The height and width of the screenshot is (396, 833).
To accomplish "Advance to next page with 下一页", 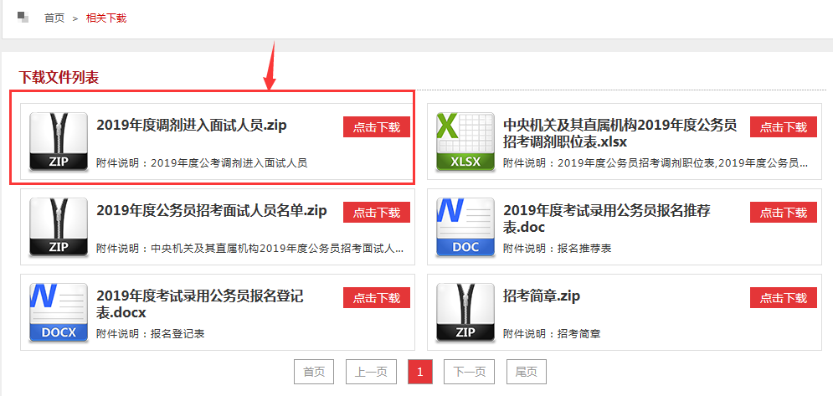I will pyautogui.click(x=469, y=372).
